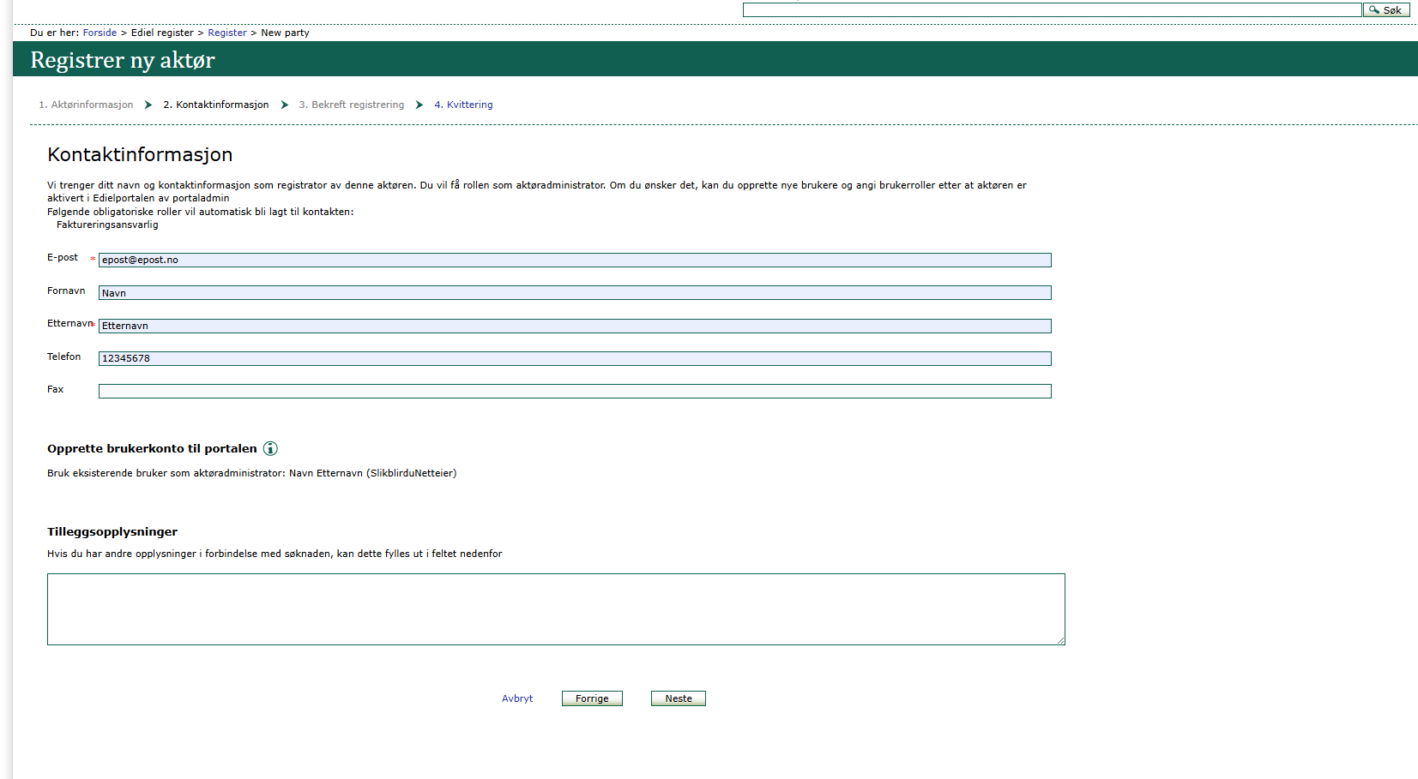
Task: Click the arrow after step 1 Aktørinformasjon
Action: click(x=148, y=105)
